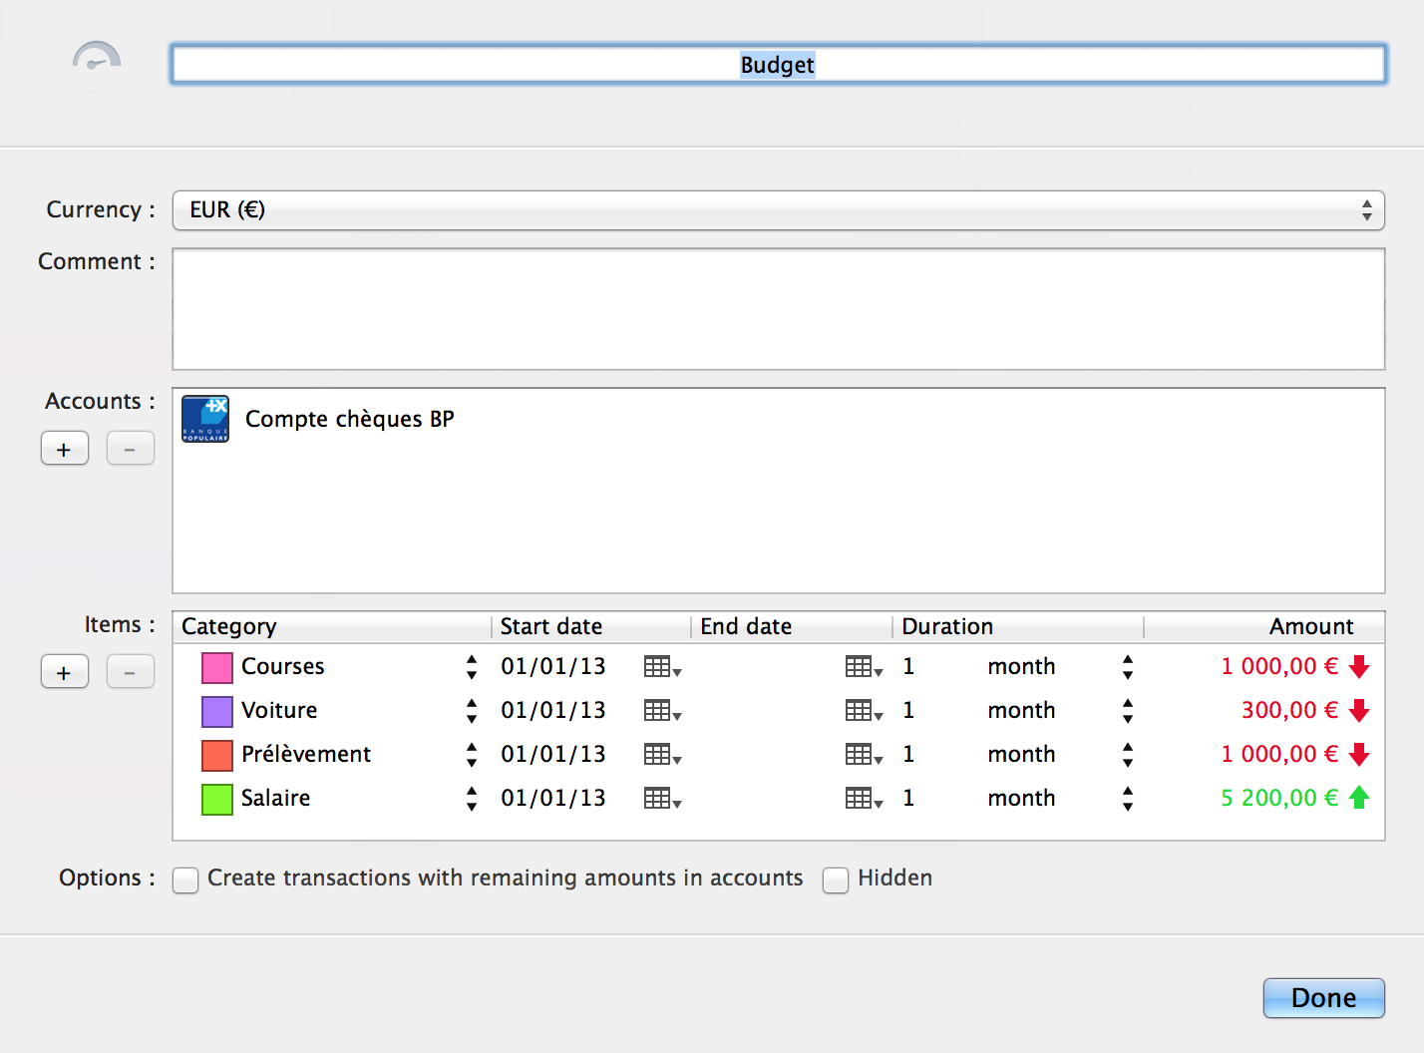Click the purple Voiture color swatch
Image resolution: width=1424 pixels, height=1053 pixels.
pyautogui.click(x=217, y=711)
